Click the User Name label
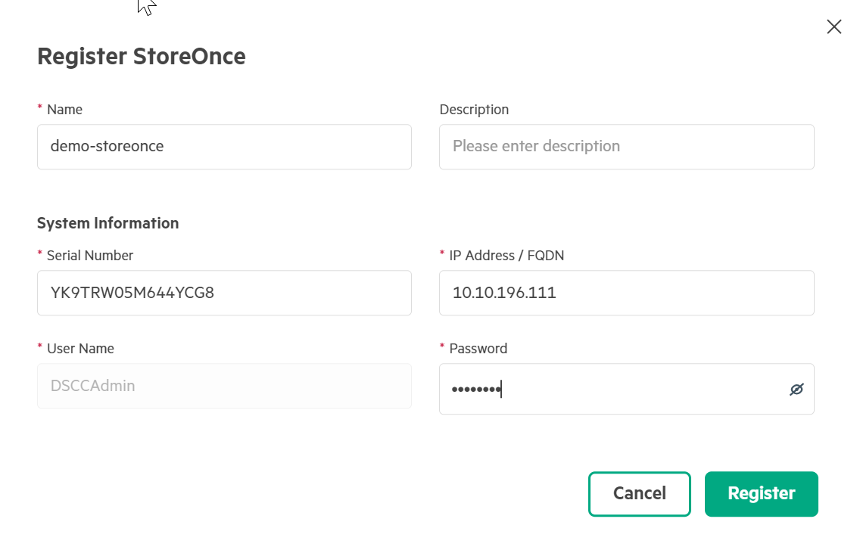857x553 pixels. [x=80, y=349]
